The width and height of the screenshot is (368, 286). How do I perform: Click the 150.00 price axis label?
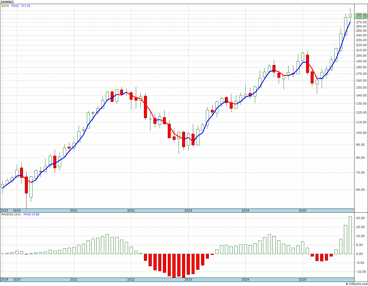coord(361,87)
